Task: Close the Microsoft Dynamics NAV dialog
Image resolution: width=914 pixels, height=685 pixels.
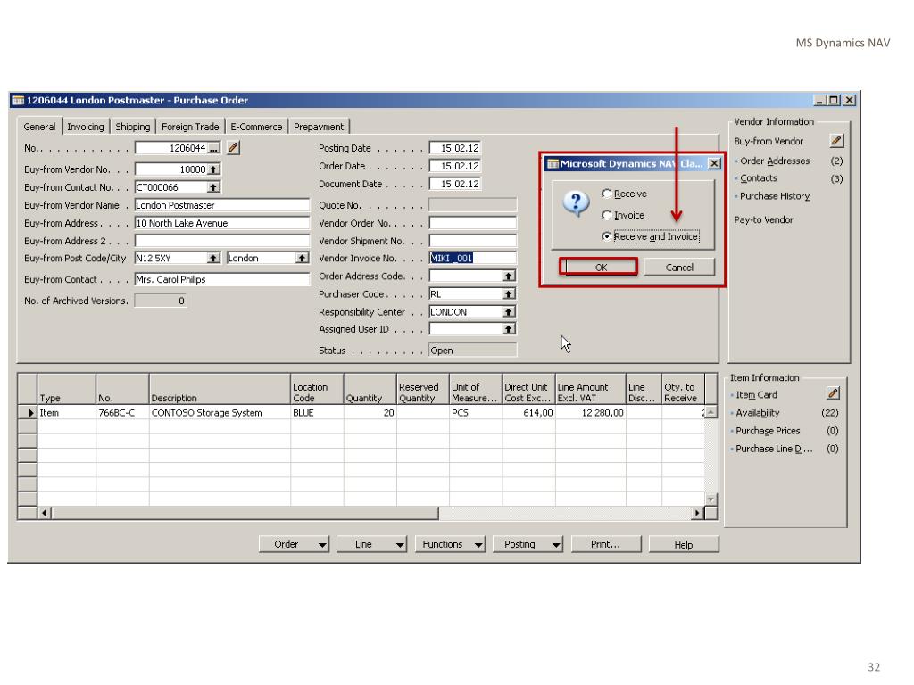Action: (714, 164)
